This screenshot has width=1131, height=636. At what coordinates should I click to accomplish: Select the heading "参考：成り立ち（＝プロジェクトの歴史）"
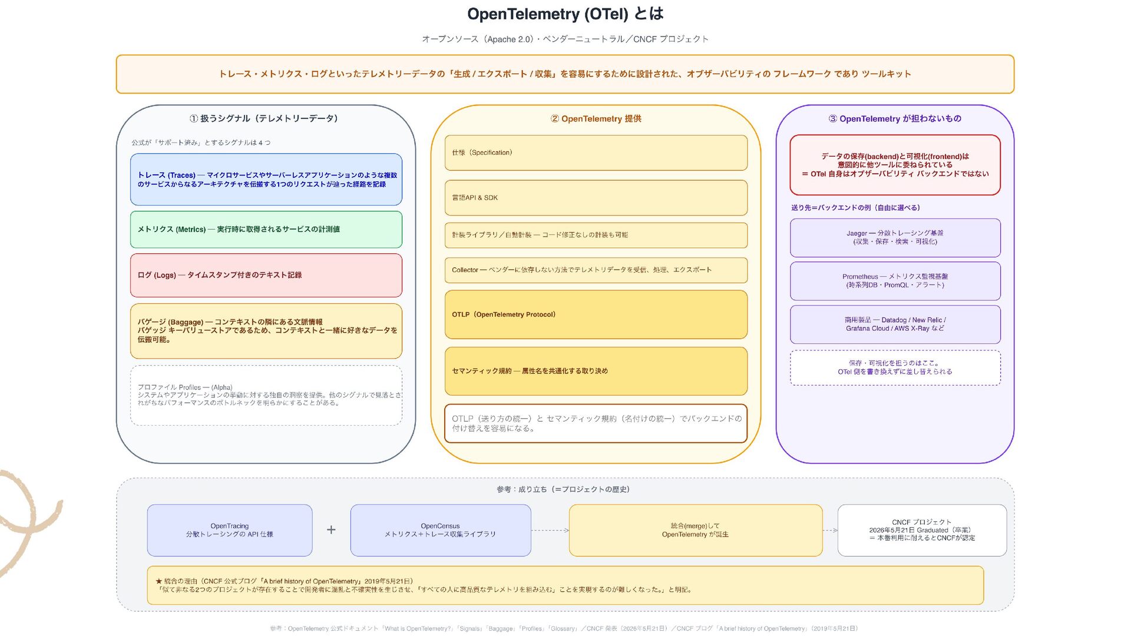pos(563,489)
